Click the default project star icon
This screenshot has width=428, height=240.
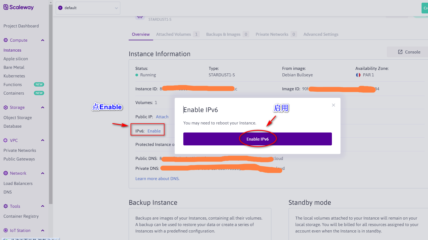pos(60,8)
